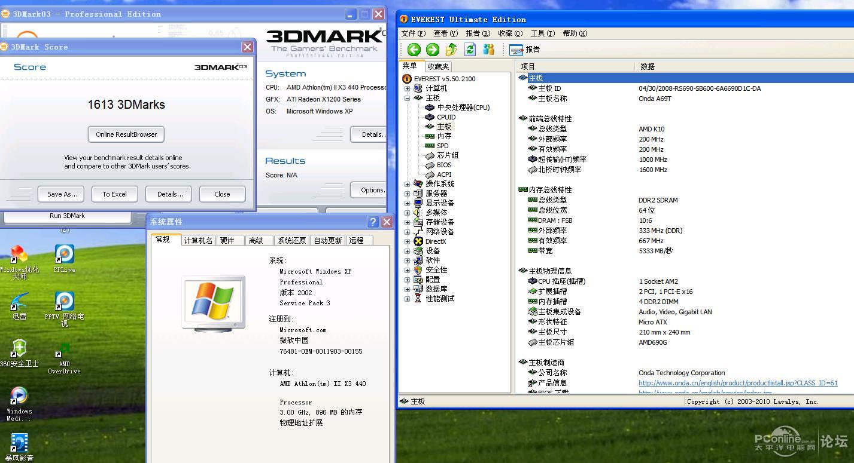Open PPLive desktop shortcut
The height and width of the screenshot is (463, 854).
point(64,259)
